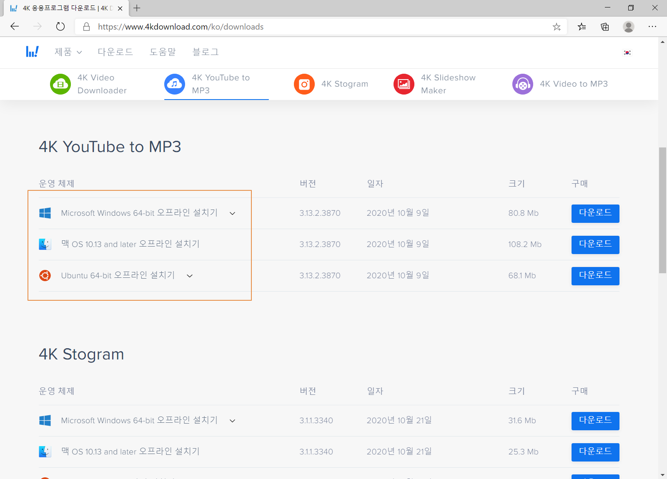Viewport: 667px width, 479px height.
Task: Download 4K Stogram for Mac OS
Action: click(595, 452)
